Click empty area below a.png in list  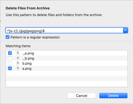pyautogui.click(x=67, y=79)
